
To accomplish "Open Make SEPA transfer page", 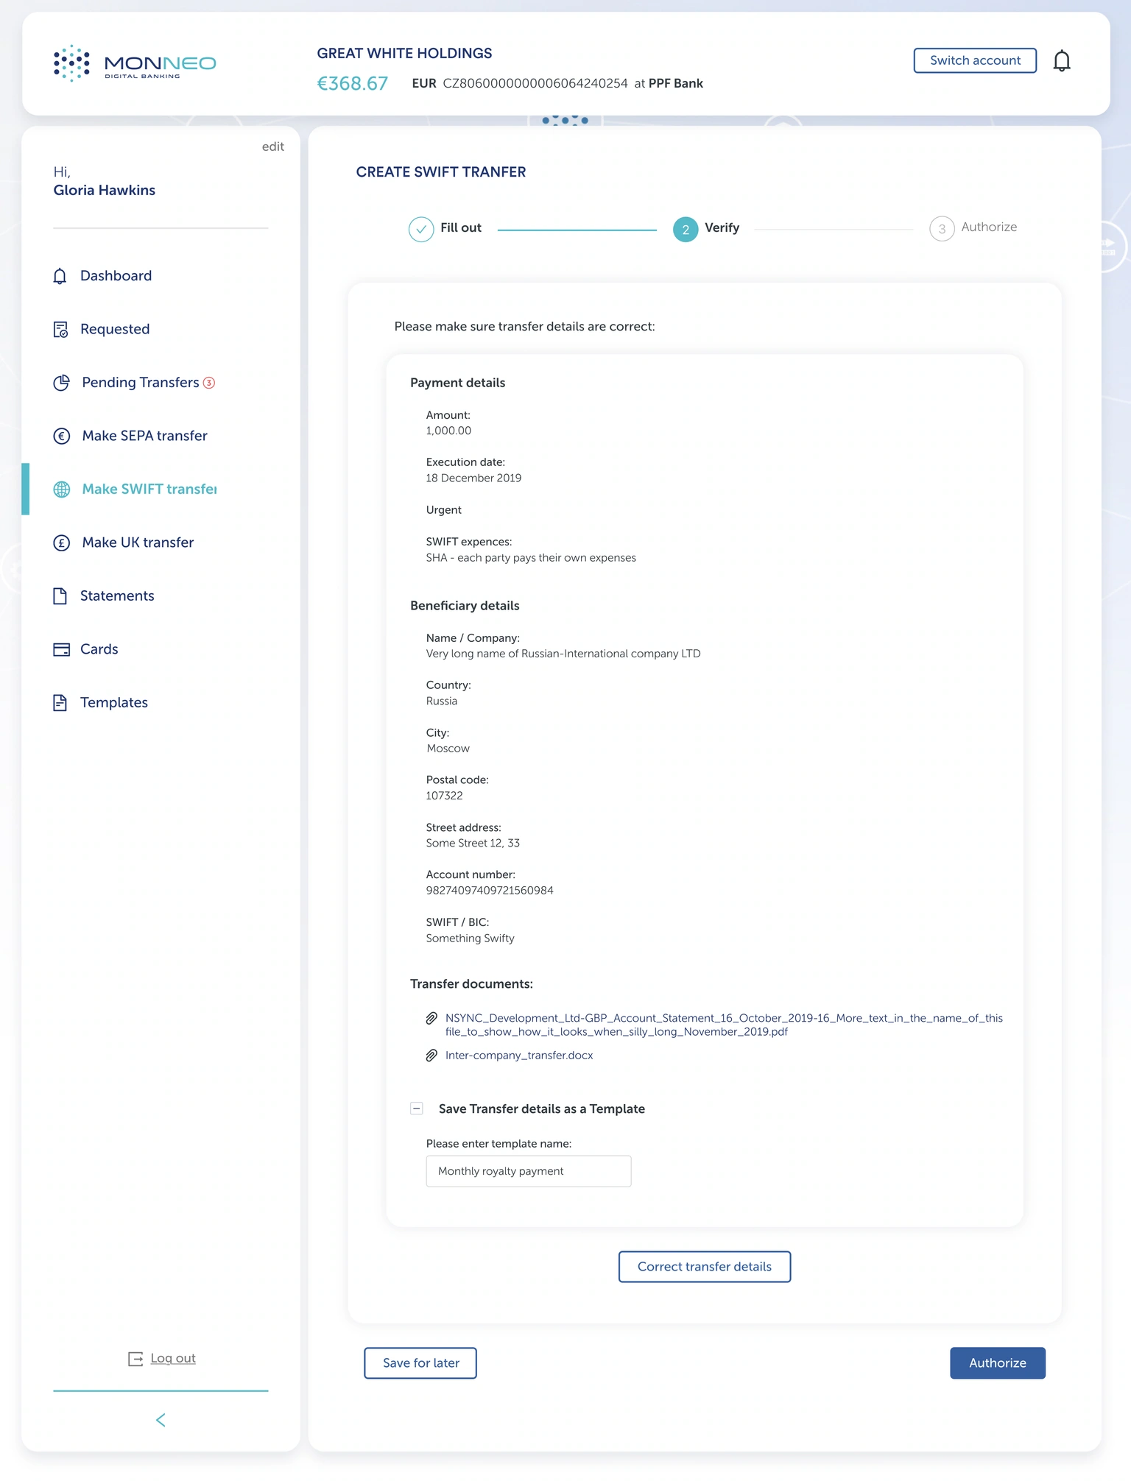I will pyautogui.click(x=145, y=436).
